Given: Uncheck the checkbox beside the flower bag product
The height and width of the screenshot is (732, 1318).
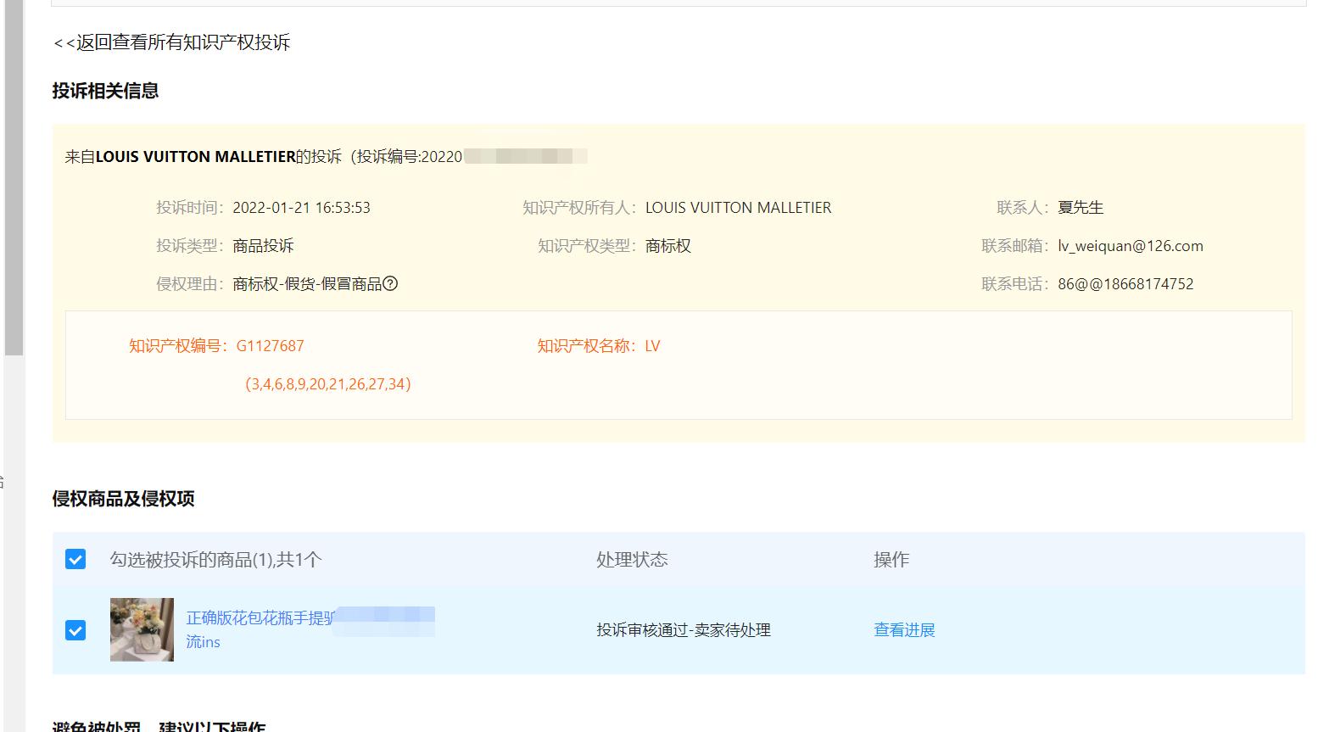Looking at the screenshot, I should 76,630.
